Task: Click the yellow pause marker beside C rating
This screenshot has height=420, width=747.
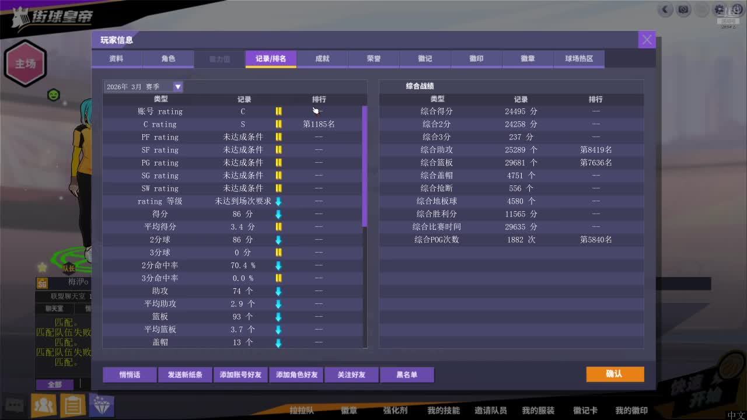Action: click(x=278, y=124)
